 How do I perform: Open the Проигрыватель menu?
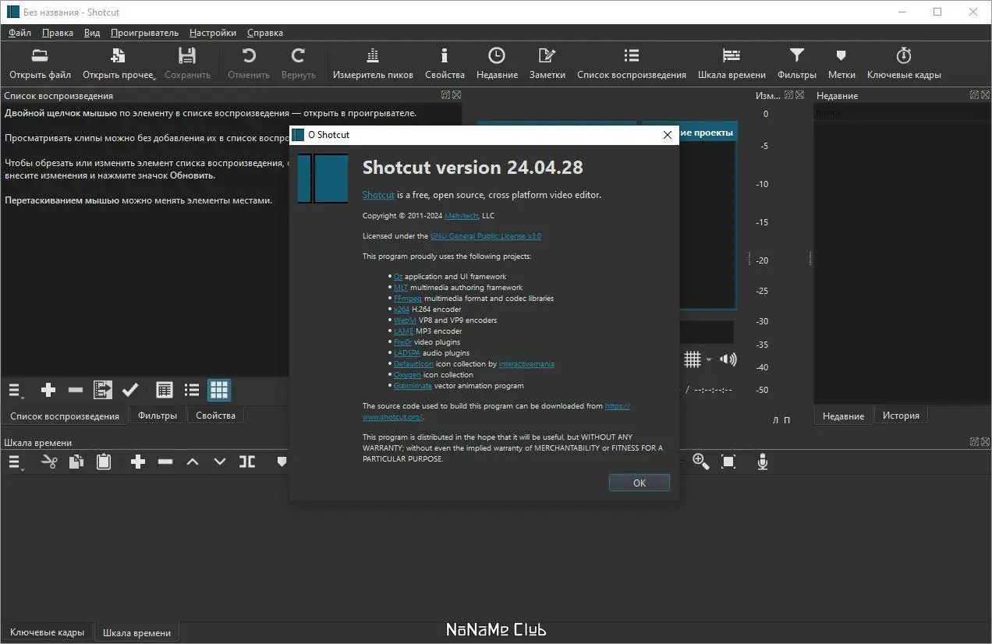(144, 33)
